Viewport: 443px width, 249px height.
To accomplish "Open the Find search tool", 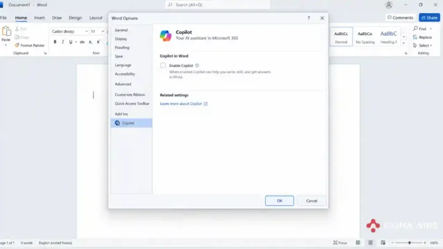I will pyautogui.click(x=420, y=29).
